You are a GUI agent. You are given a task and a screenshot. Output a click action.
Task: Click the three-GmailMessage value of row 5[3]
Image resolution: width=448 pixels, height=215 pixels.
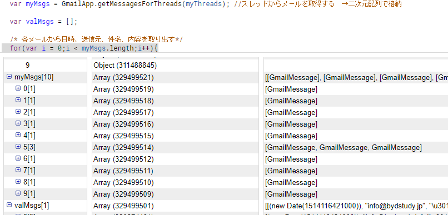(344, 147)
